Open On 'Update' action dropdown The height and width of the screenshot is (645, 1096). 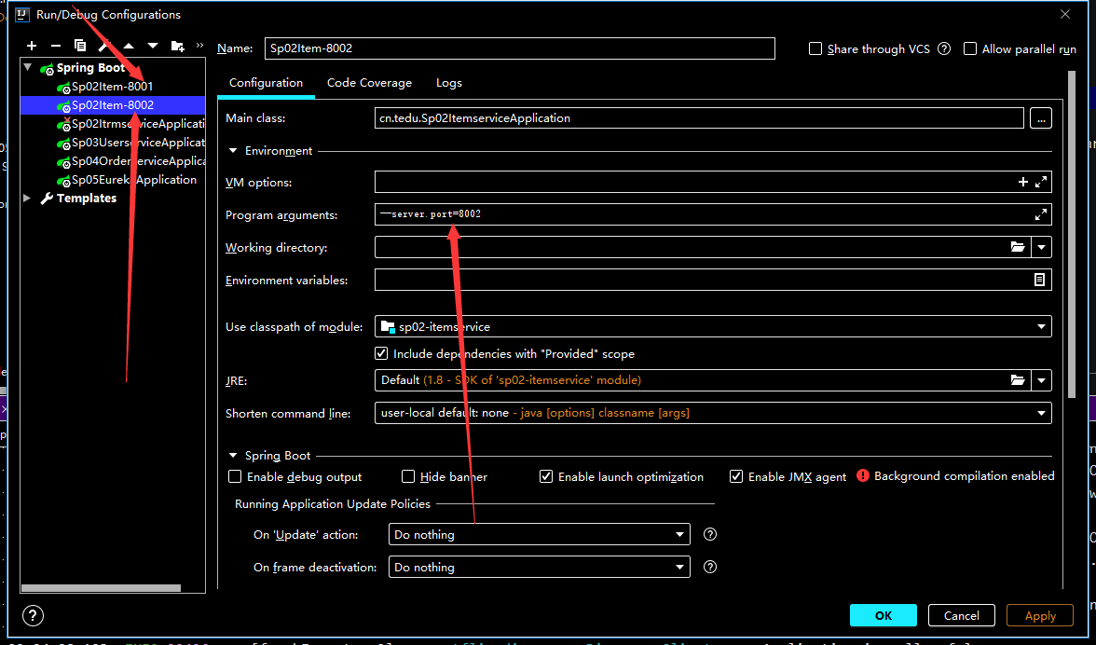(x=679, y=535)
